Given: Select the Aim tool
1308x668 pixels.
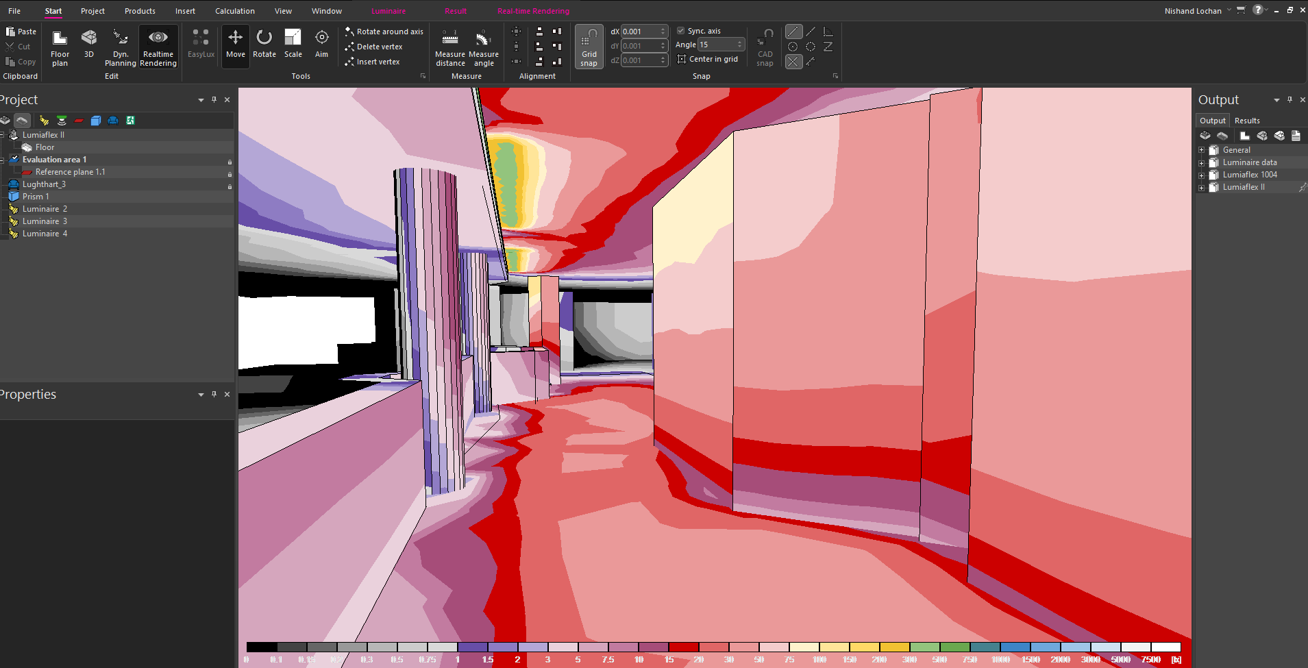Looking at the screenshot, I should tap(321, 45).
